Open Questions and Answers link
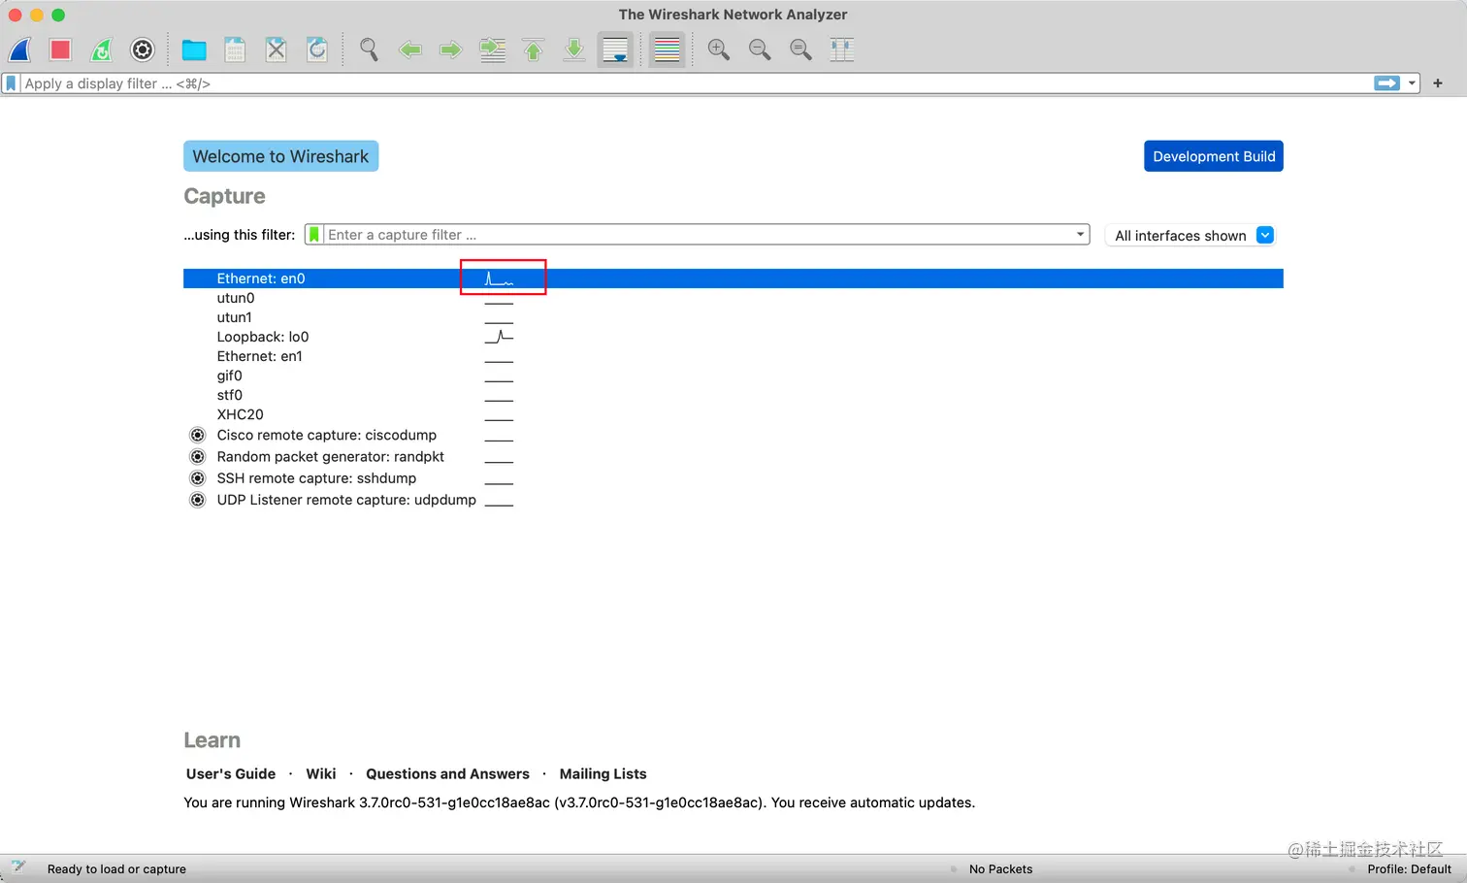Screen dimensions: 1467x883 (x=447, y=773)
